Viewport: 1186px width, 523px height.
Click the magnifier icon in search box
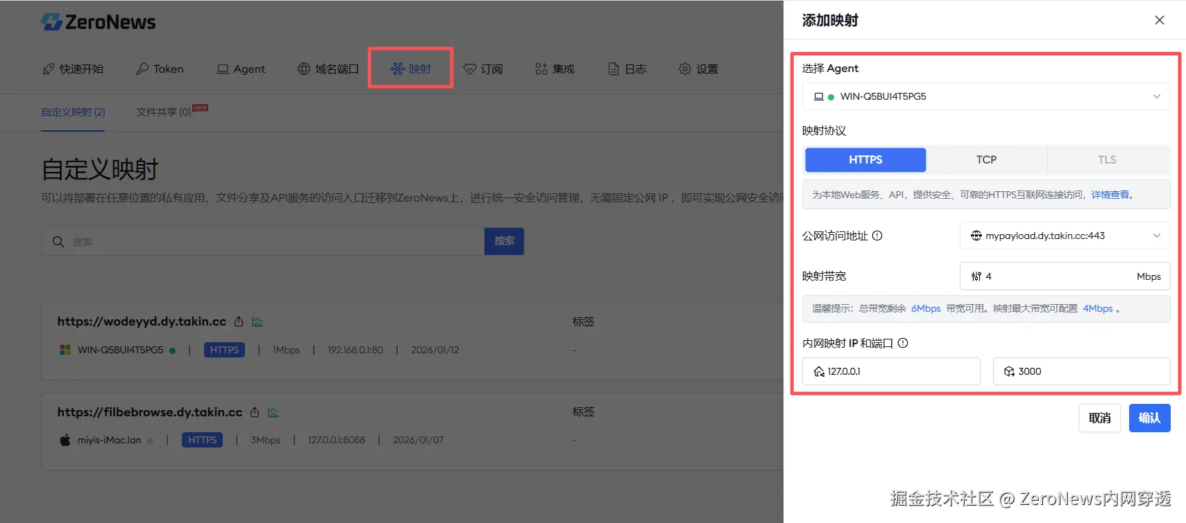[x=58, y=241]
